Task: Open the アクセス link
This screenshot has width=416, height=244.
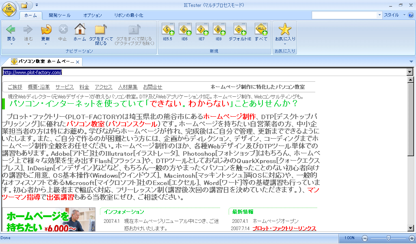Action: pos(104,87)
